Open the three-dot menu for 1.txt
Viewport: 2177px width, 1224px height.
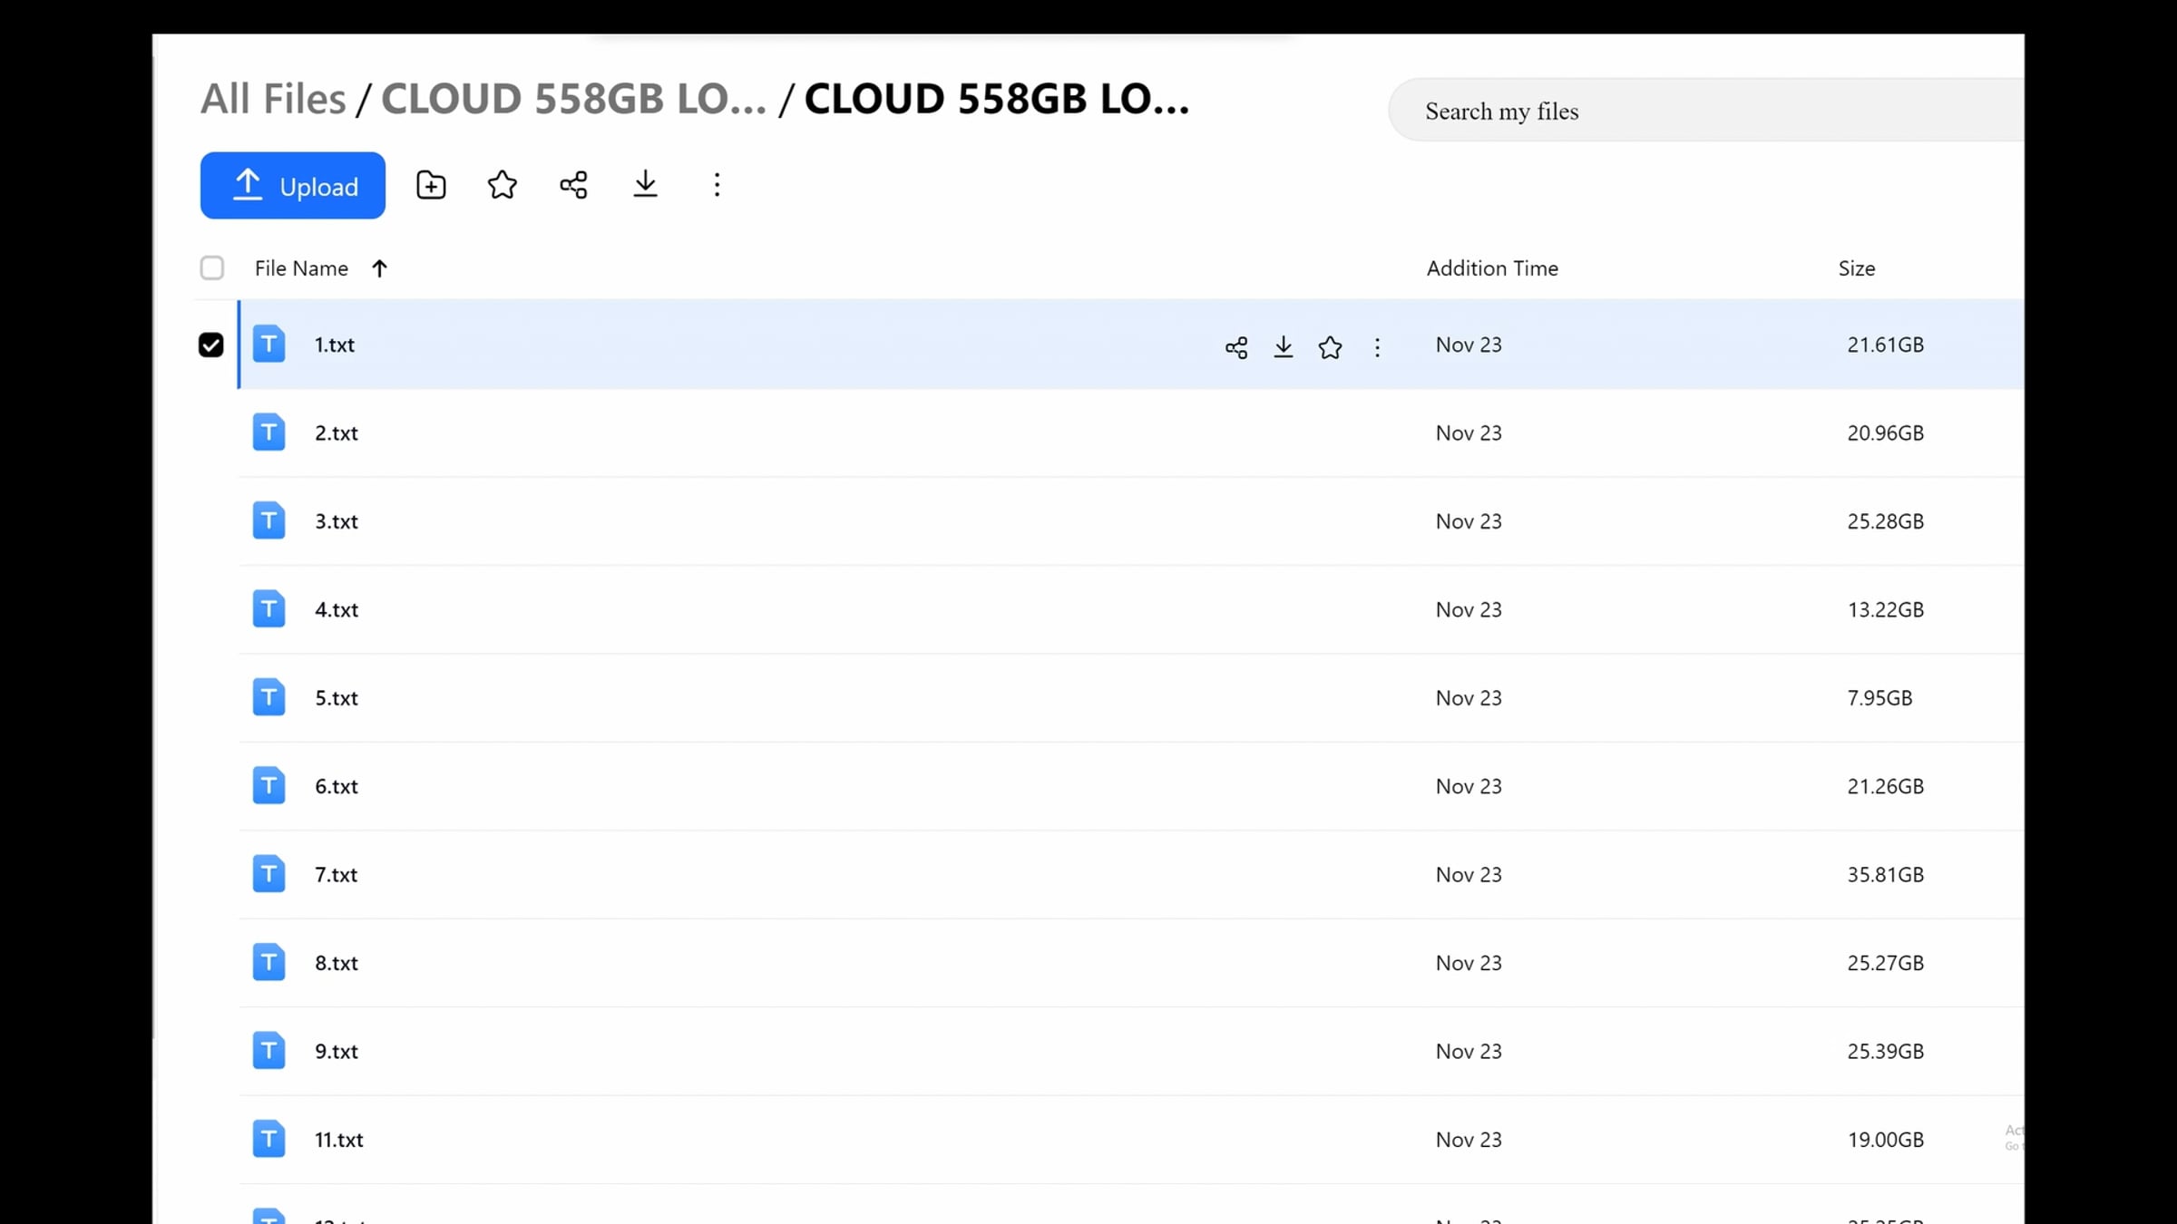[x=1377, y=347]
